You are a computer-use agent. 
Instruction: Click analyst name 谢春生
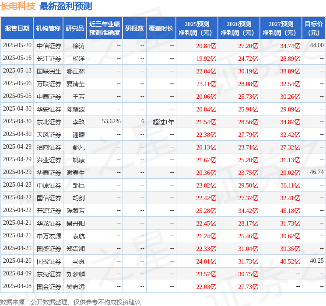tap(76, 173)
